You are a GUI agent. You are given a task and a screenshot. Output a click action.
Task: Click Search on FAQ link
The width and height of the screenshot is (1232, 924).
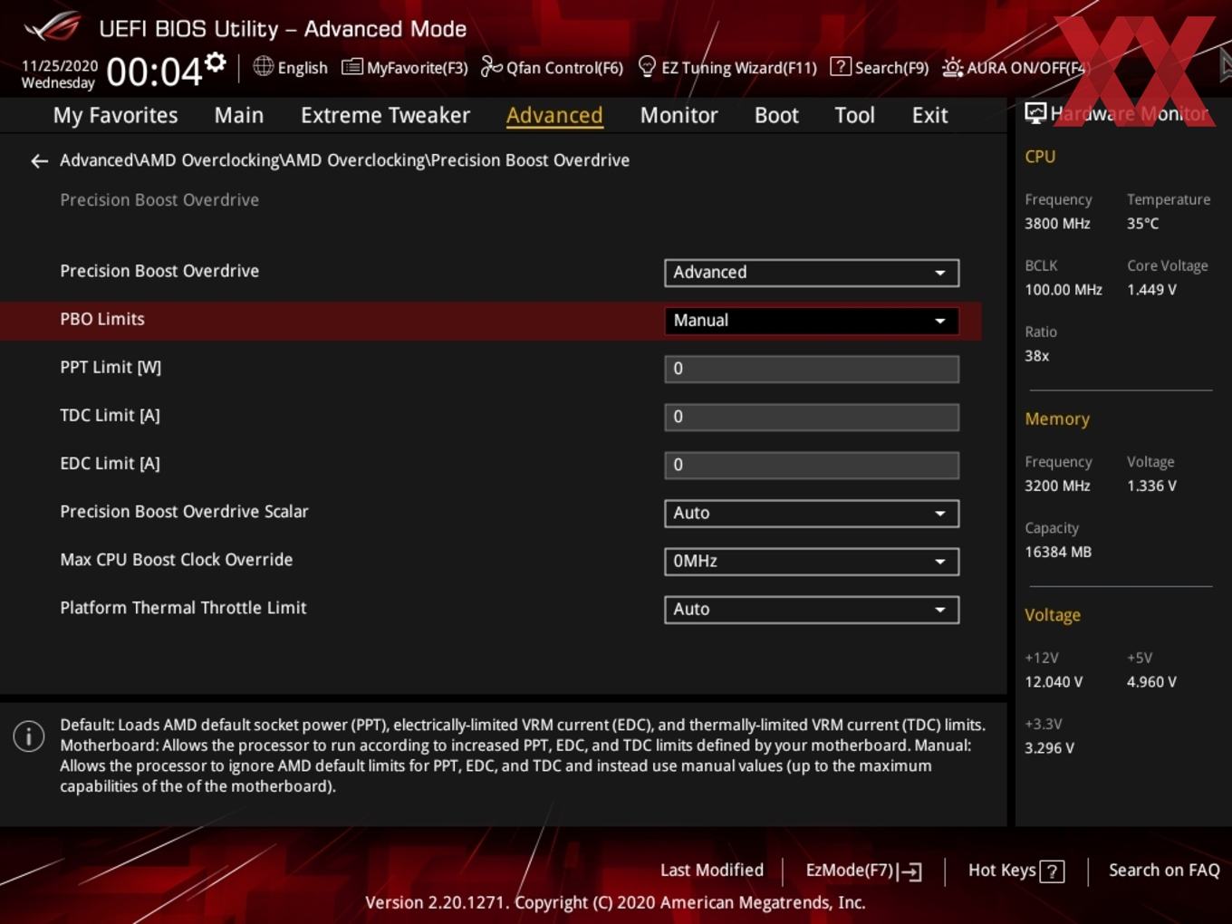[1164, 871]
